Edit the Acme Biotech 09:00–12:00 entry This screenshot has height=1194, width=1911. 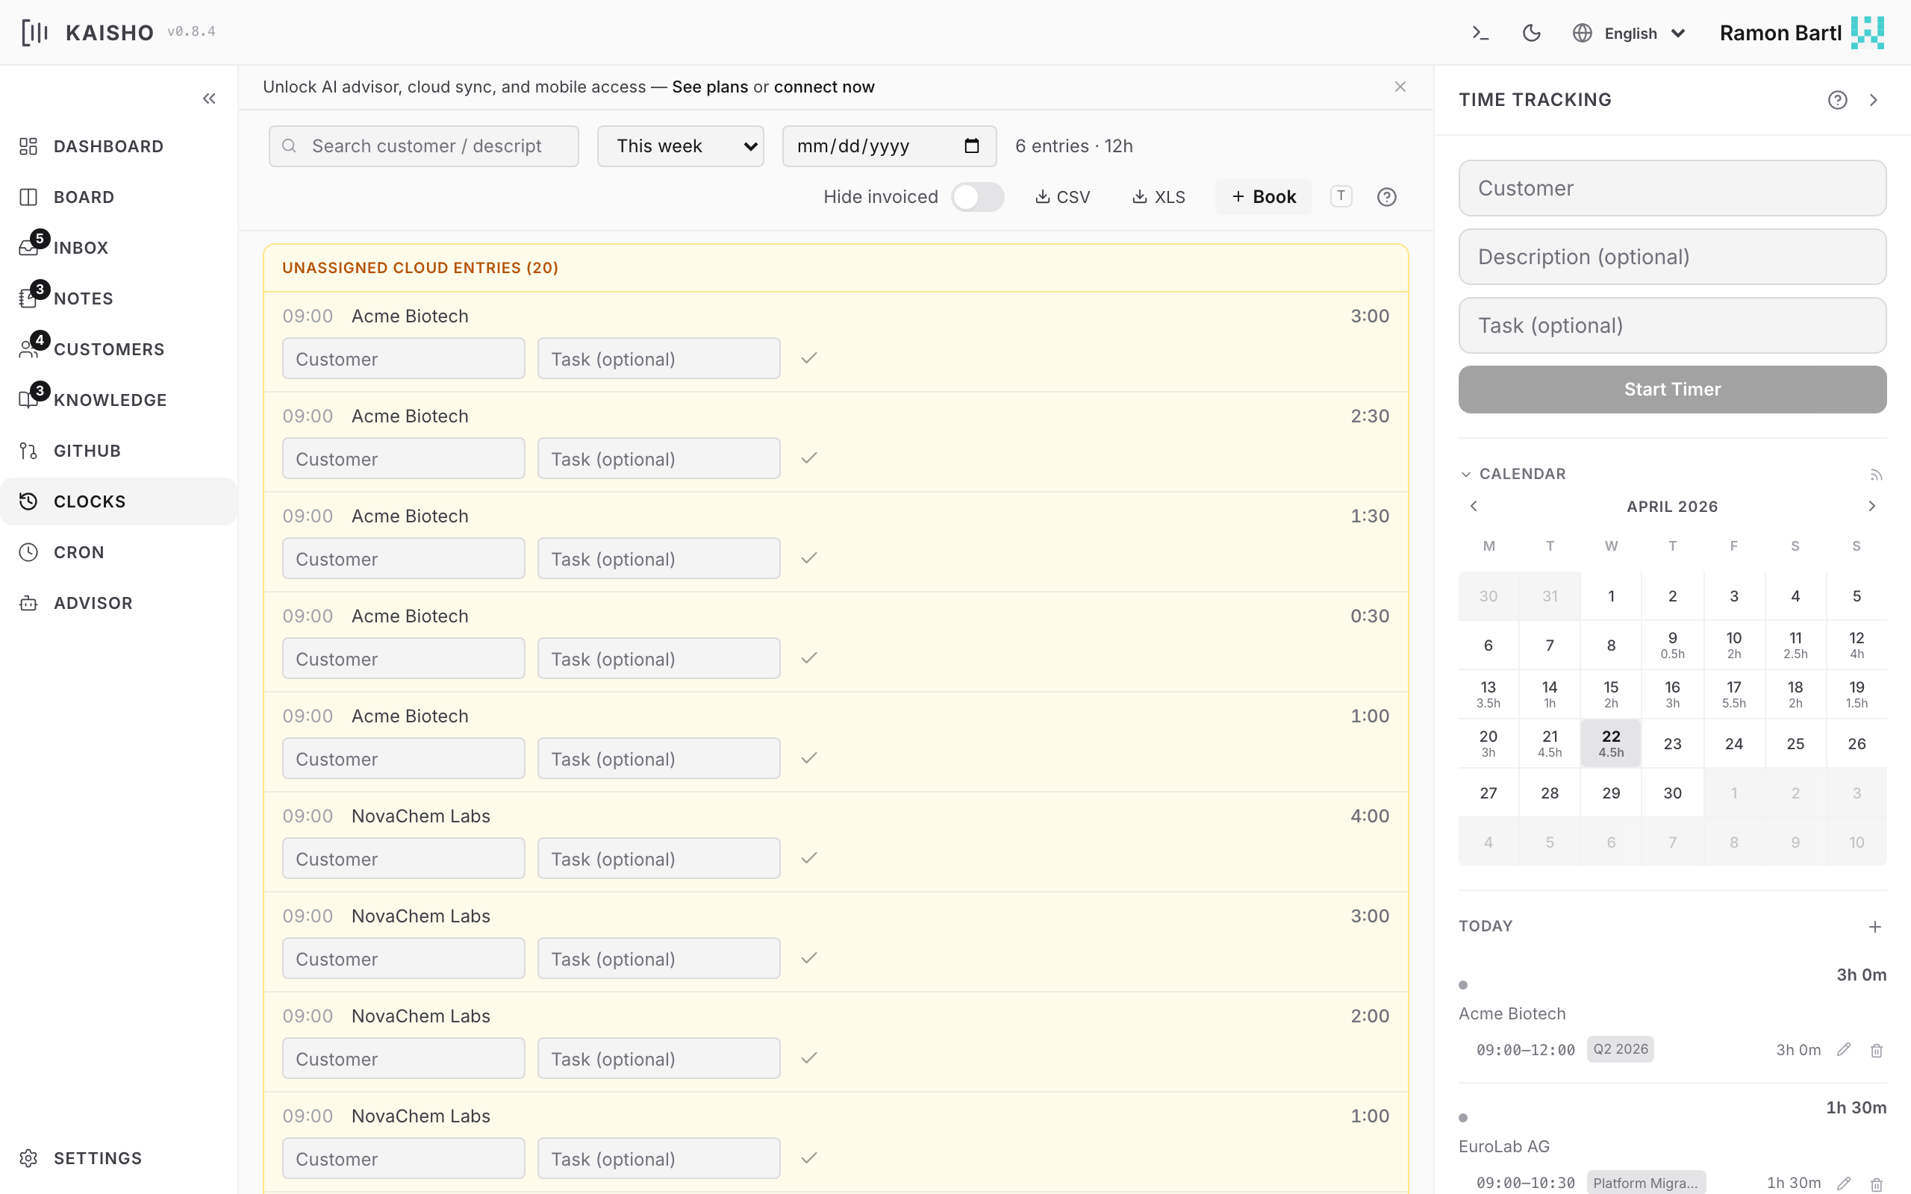pyautogui.click(x=1843, y=1049)
